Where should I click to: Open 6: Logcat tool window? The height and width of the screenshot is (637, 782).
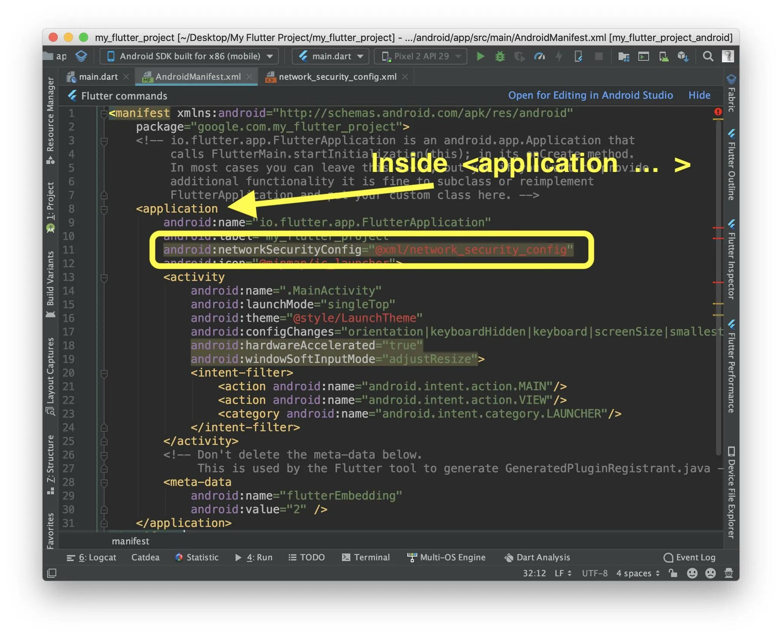[92, 557]
